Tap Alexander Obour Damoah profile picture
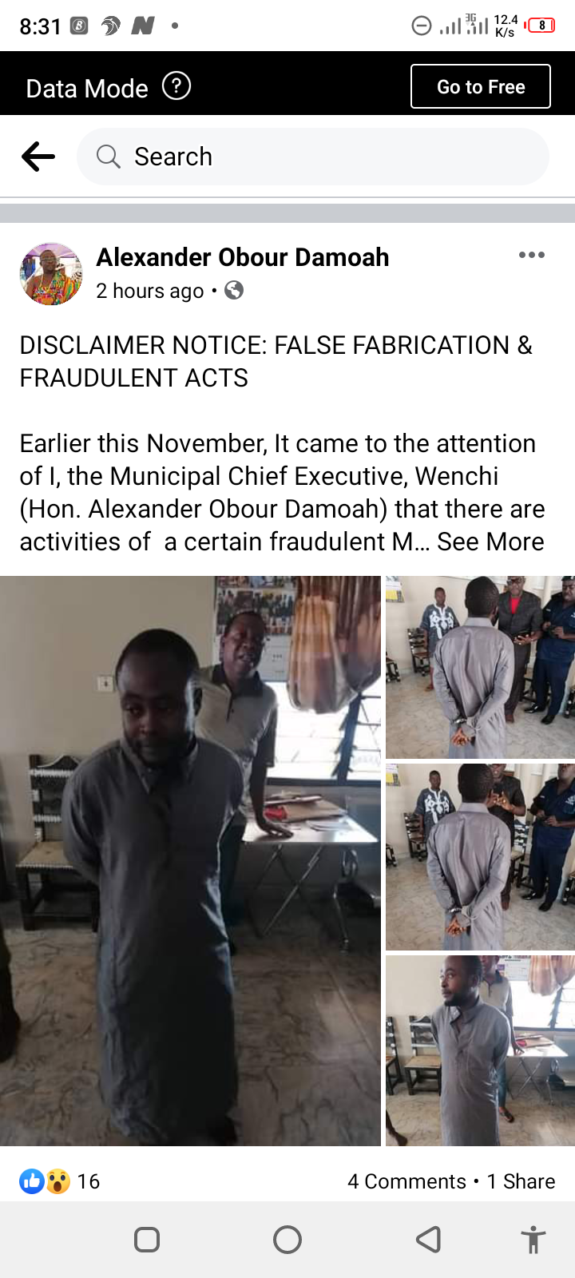575x1278 pixels. pyautogui.click(x=51, y=274)
